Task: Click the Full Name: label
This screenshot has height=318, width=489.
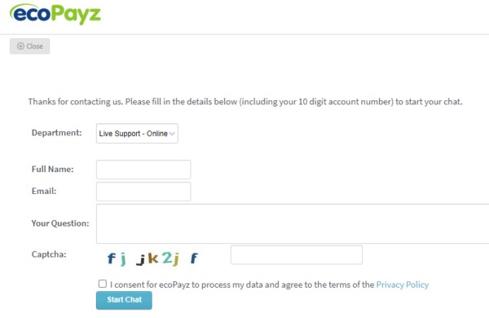Action: [52, 169]
